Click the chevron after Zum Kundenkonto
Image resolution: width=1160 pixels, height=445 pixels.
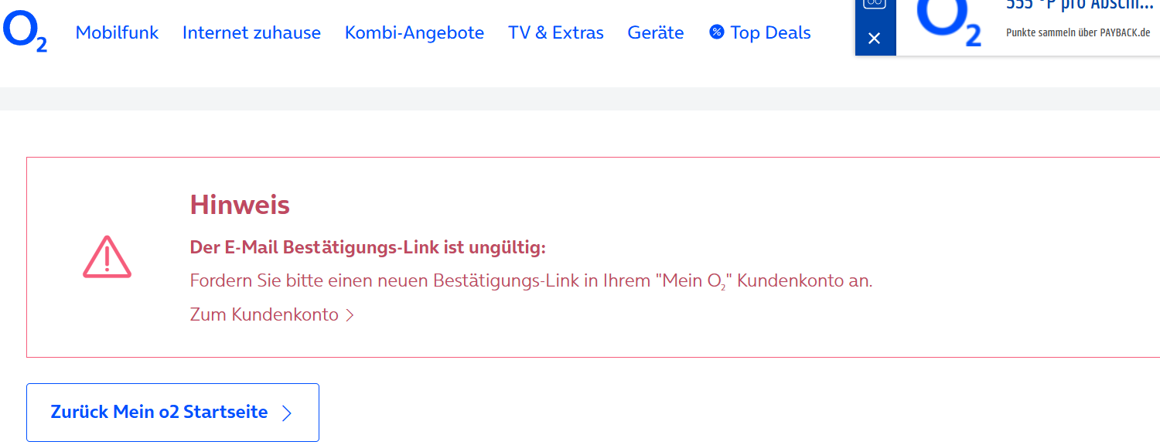point(350,315)
